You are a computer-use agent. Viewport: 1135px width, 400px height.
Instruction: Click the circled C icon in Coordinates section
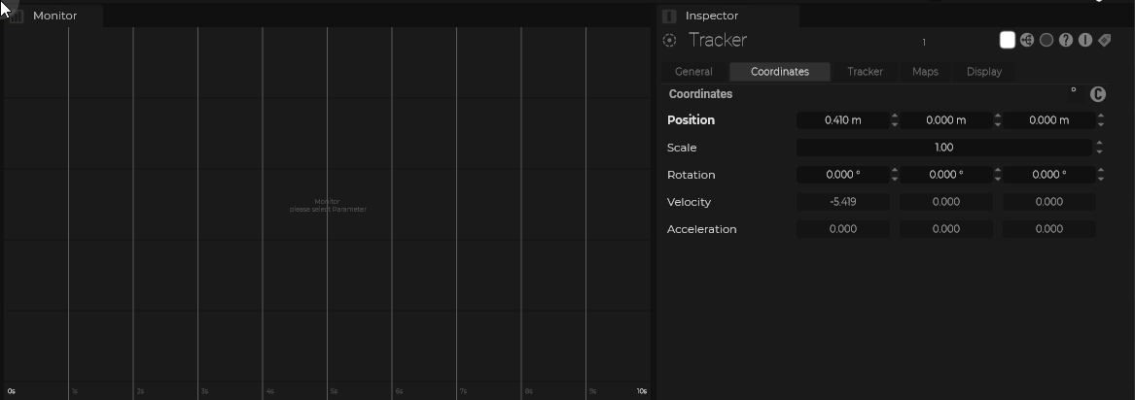(x=1098, y=94)
